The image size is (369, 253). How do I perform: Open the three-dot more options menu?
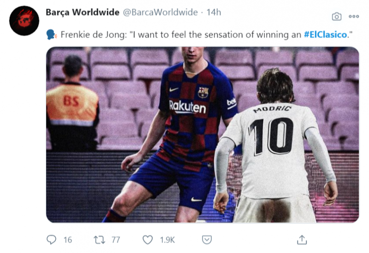[354, 16]
